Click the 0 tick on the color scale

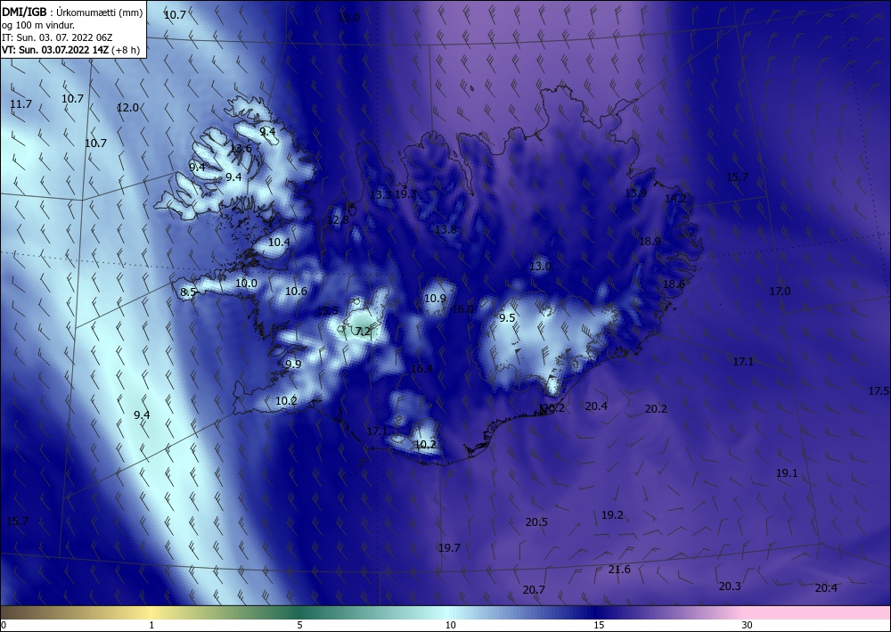pos(4,626)
